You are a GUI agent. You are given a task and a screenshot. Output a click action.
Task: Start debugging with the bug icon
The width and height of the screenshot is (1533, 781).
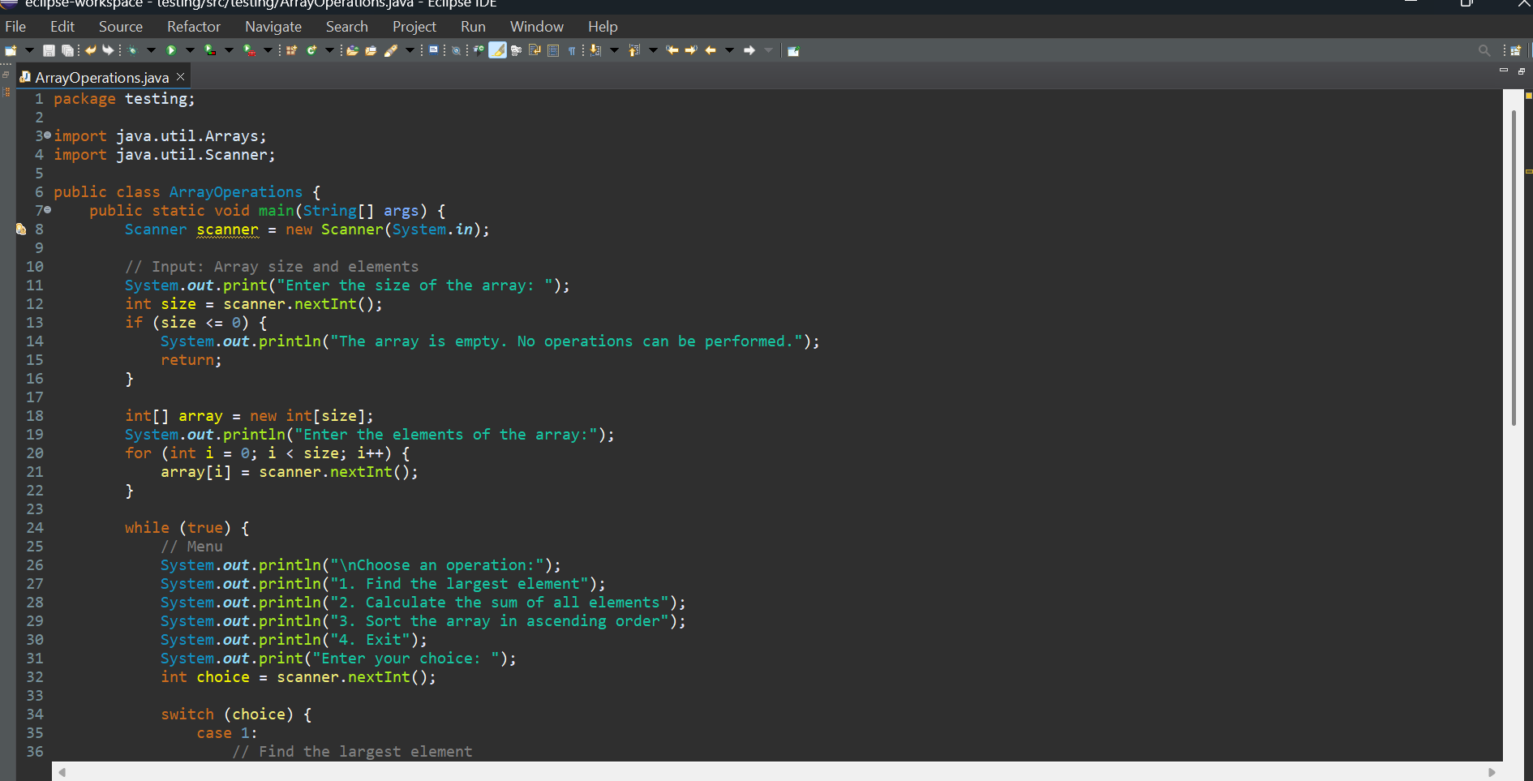133,50
